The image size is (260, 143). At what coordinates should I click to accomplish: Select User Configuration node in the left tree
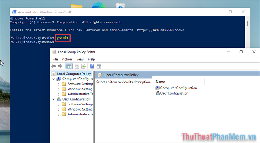coord(76,99)
